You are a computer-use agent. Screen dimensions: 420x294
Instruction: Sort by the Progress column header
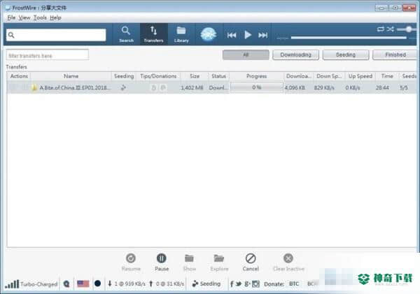click(257, 76)
